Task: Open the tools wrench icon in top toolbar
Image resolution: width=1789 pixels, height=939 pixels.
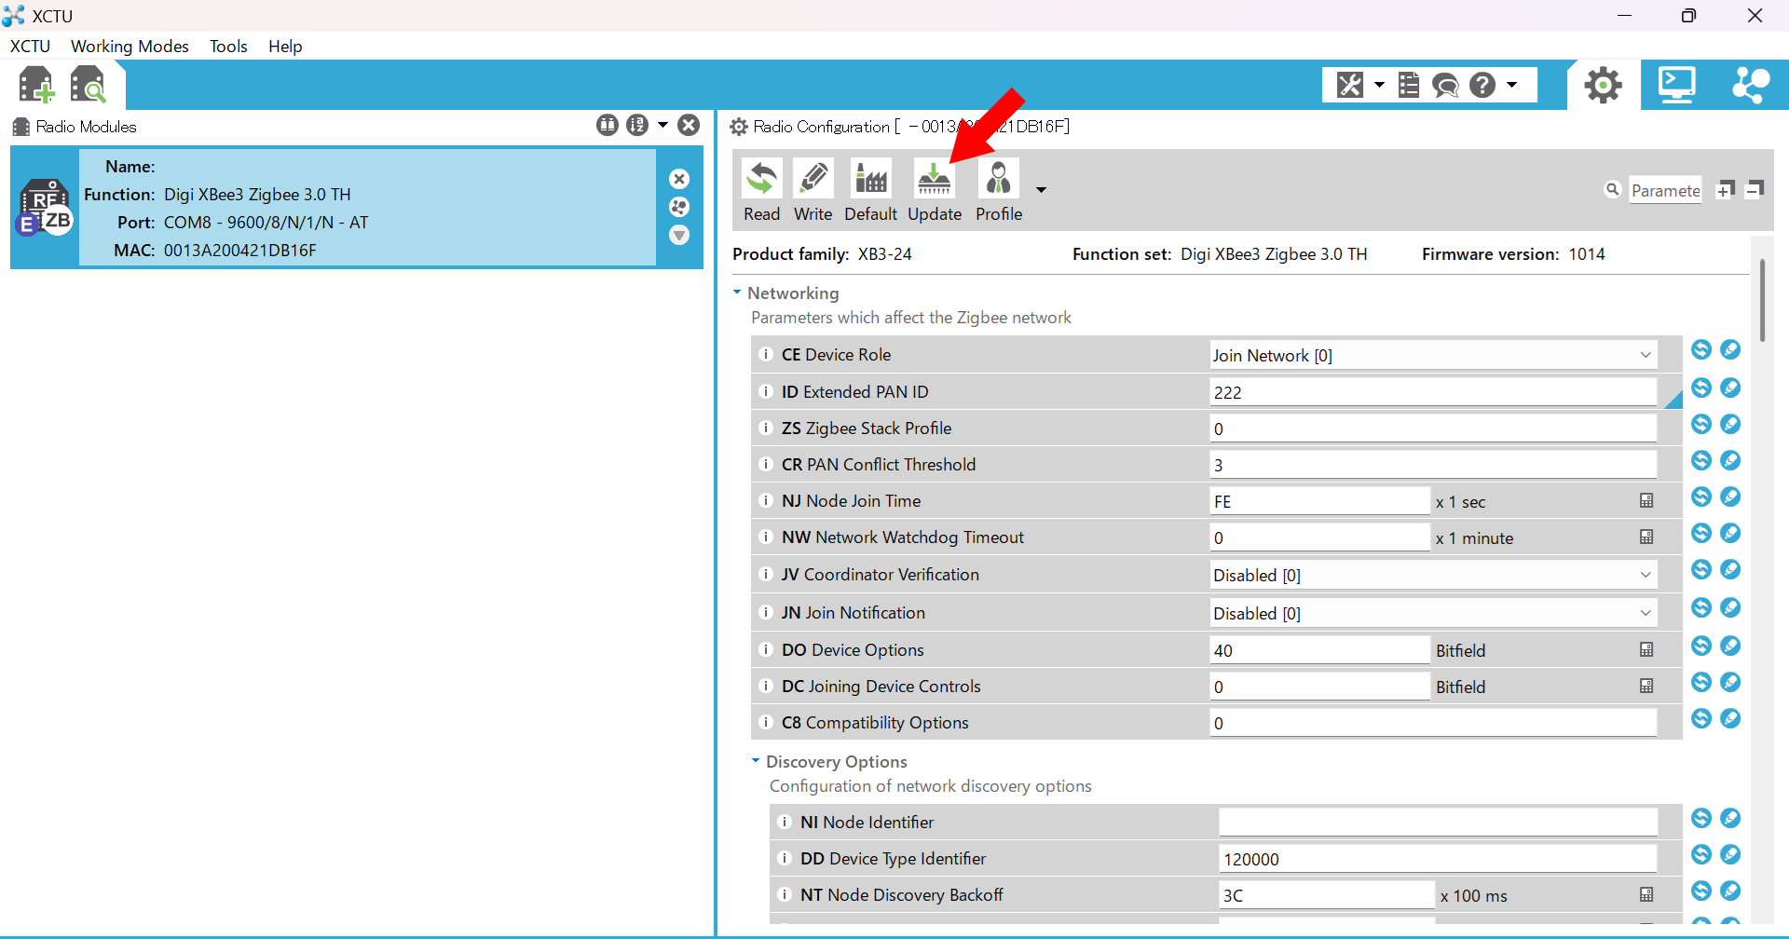Action: pos(1350,85)
